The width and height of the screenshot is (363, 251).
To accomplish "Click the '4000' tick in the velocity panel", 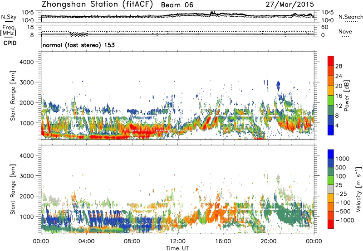I will tap(26, 155).
